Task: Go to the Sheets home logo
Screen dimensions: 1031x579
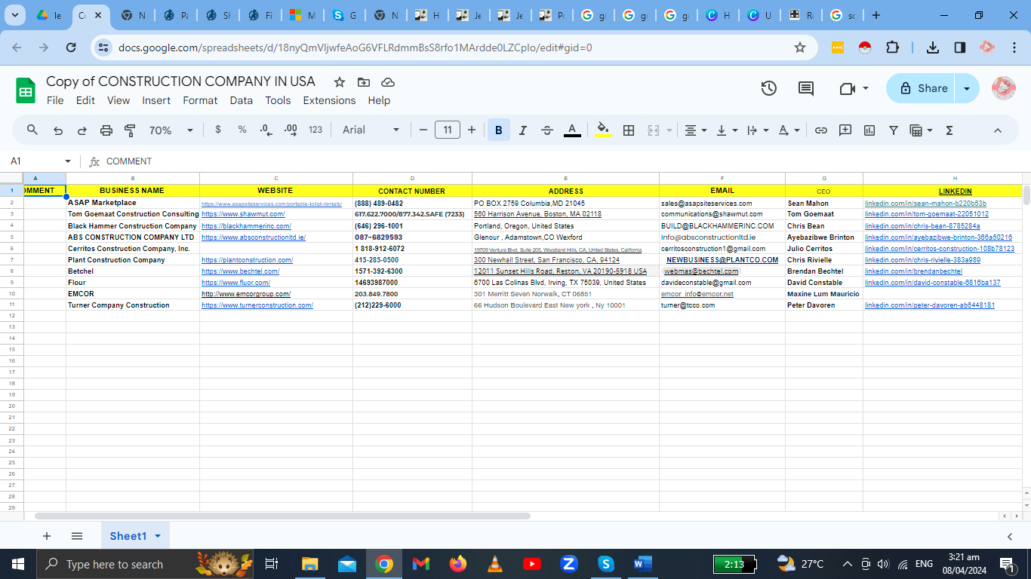Action: pos(26,90)
